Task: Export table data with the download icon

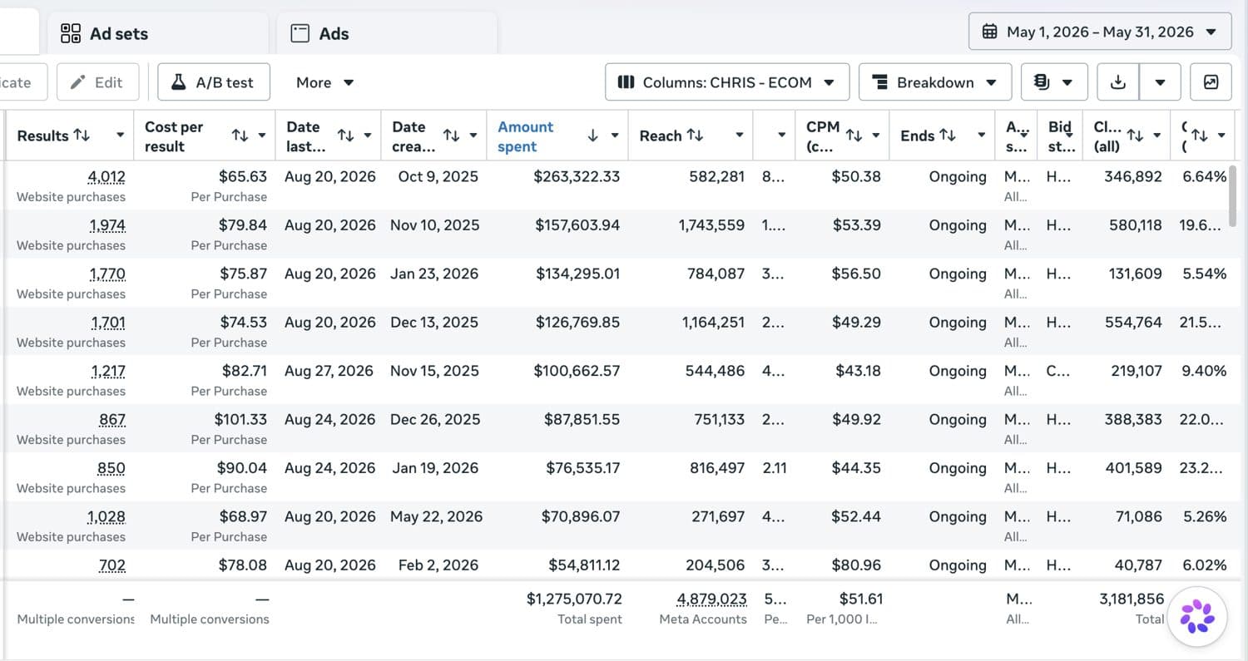Action: (1118, 82)
